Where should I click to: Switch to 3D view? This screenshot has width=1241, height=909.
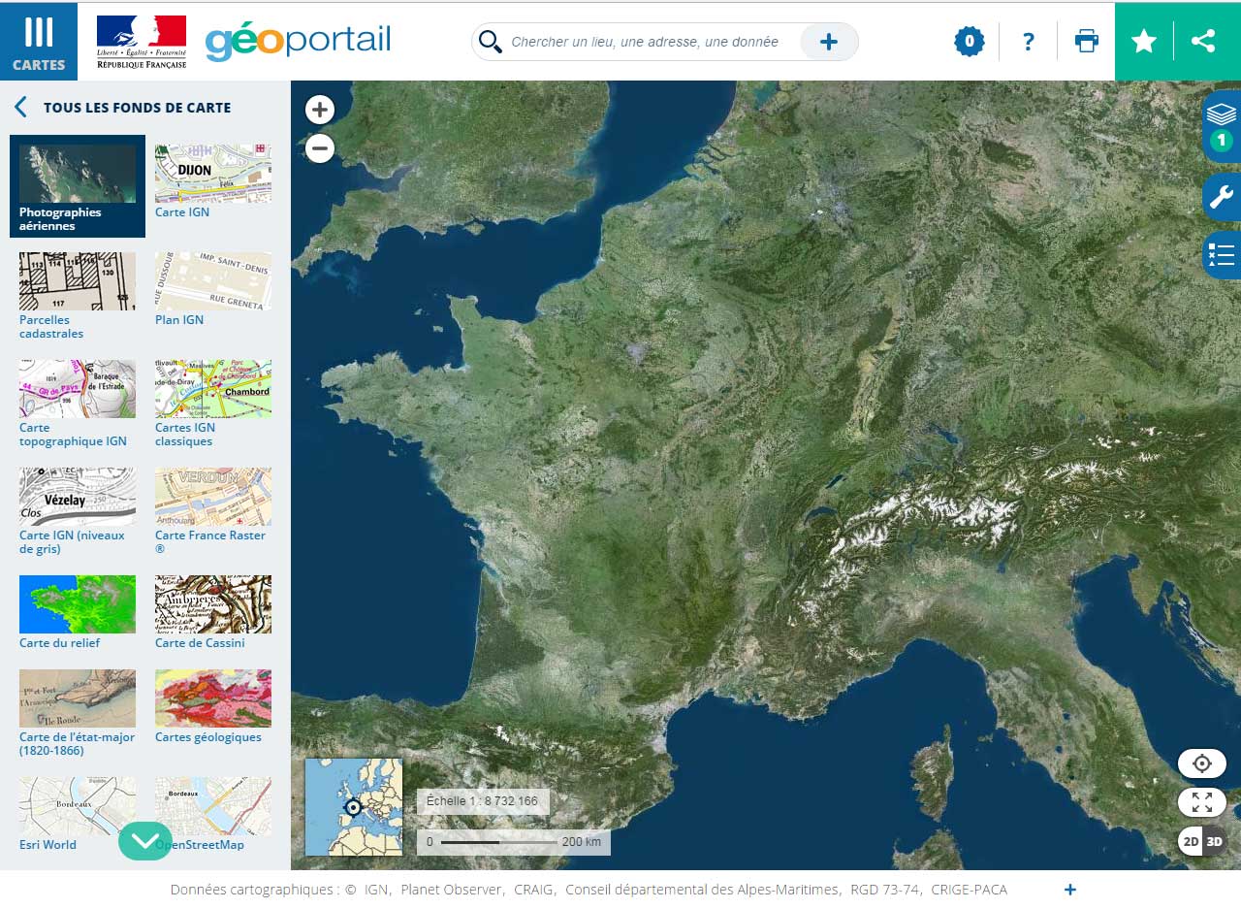1215,841
